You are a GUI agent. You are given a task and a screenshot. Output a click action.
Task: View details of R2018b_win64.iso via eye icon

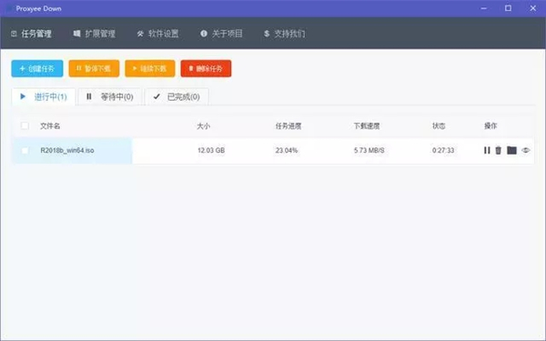525,150
